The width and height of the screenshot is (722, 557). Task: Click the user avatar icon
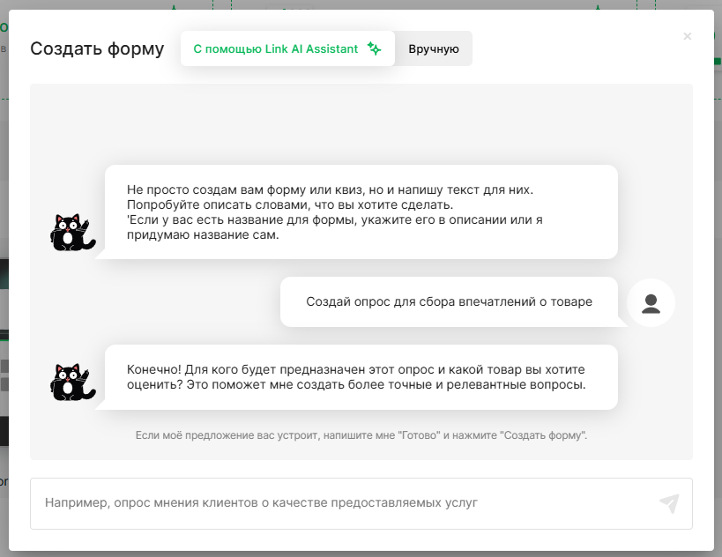651,303
